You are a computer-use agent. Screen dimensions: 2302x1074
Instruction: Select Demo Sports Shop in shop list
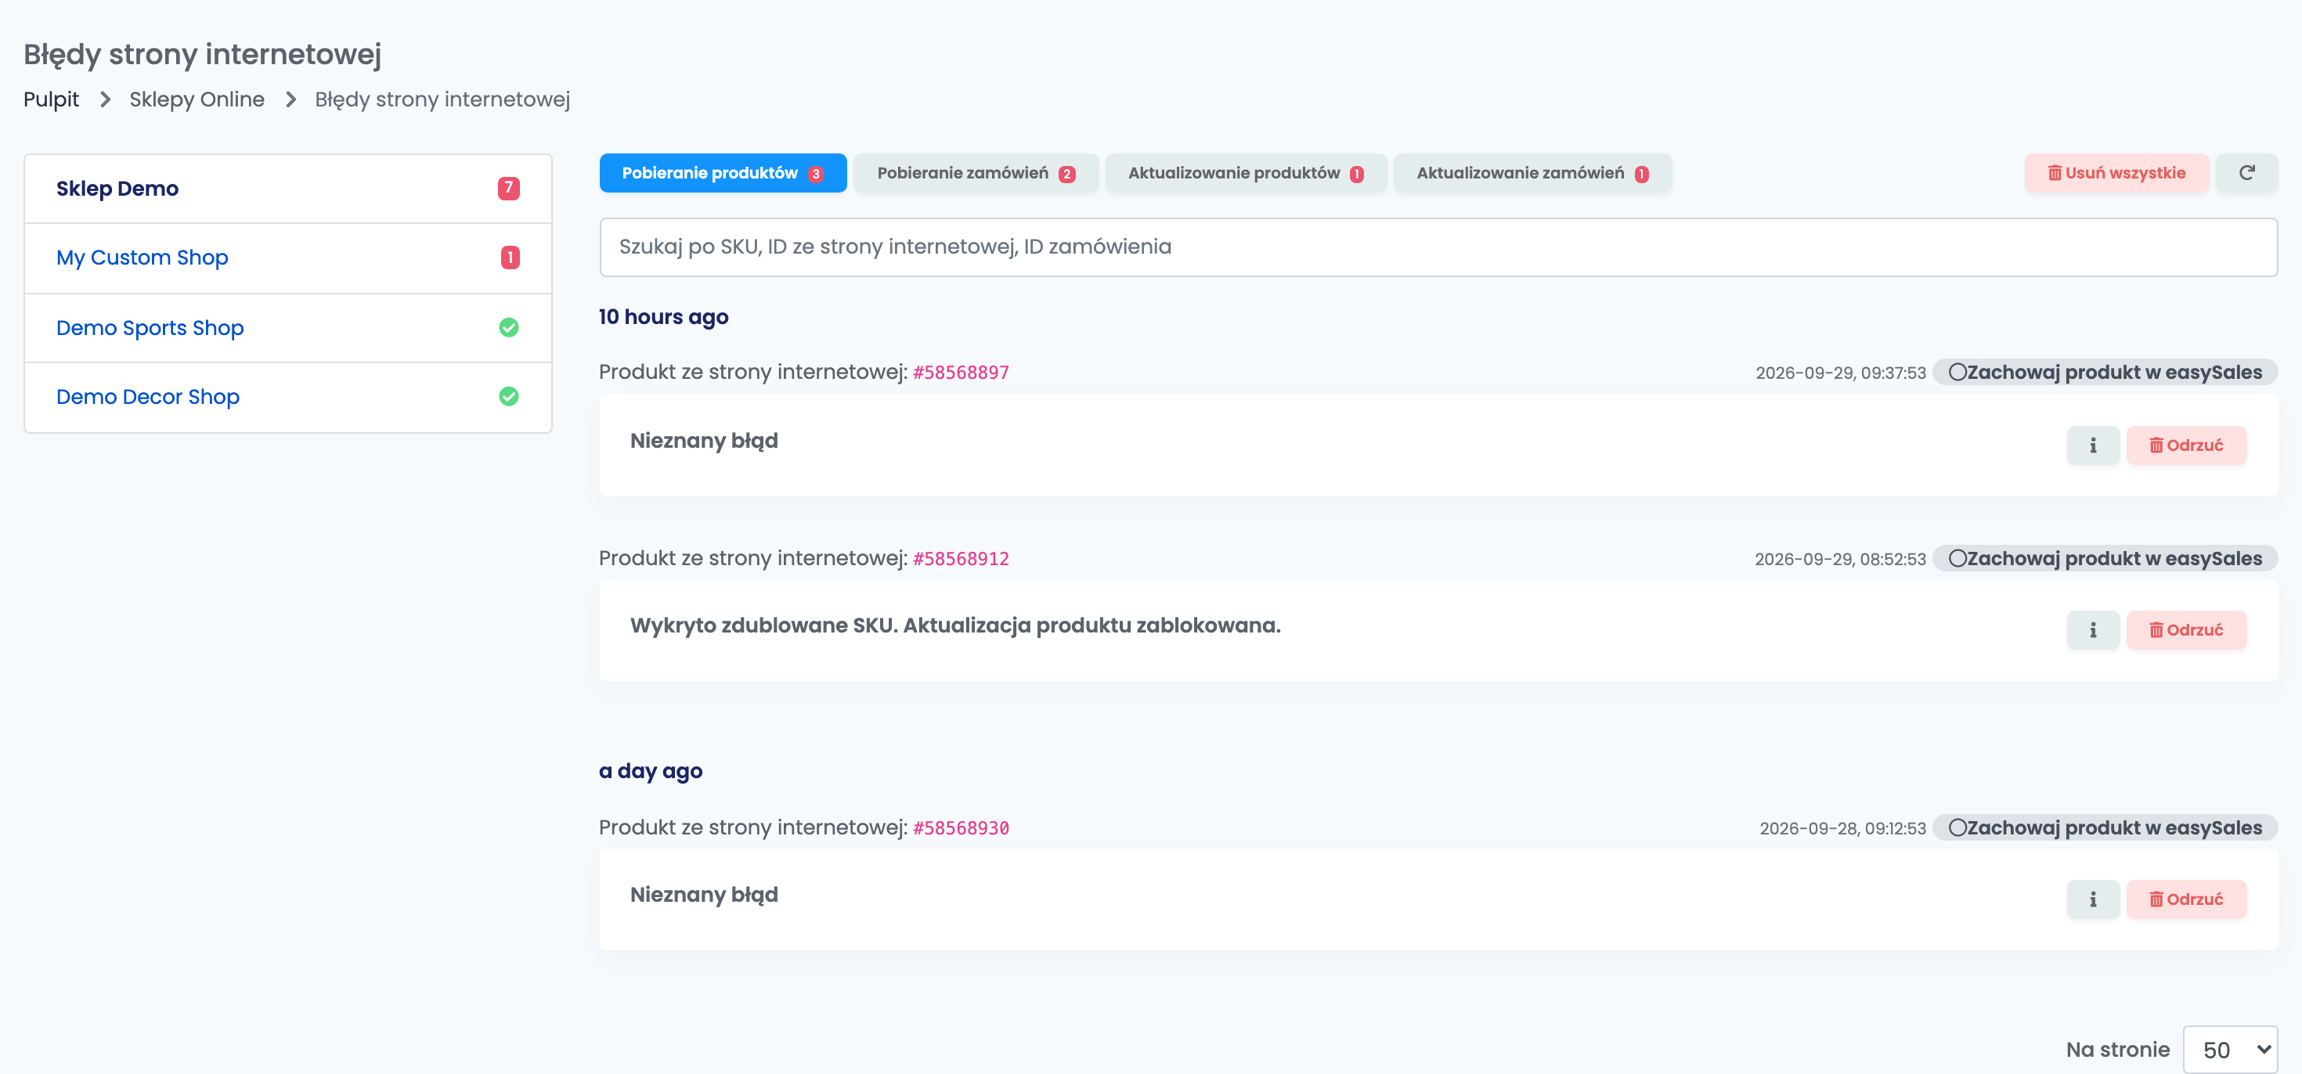click(x=288, y=328)
